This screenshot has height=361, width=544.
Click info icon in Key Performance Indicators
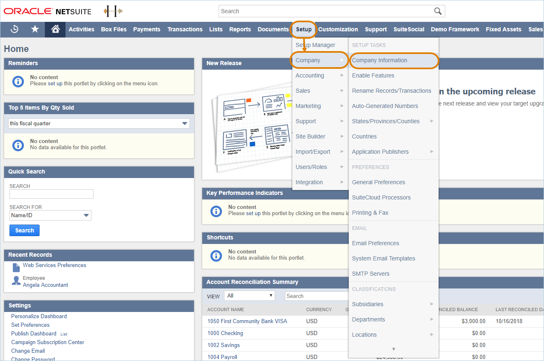coord(216,211)
